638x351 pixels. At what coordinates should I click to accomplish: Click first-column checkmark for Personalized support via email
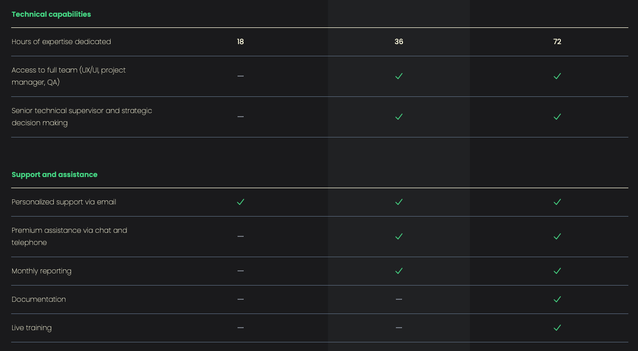pyautogui.click(x=241, y=202)
